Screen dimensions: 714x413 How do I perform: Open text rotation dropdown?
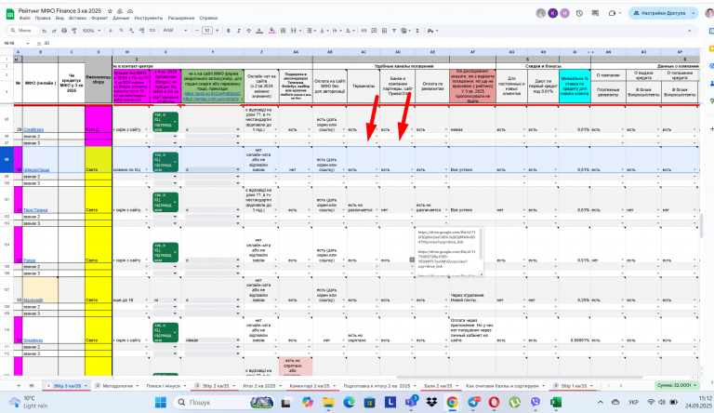350,31
